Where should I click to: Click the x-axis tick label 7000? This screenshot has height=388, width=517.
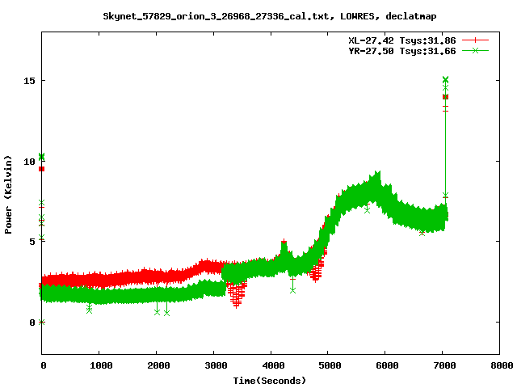(x=444, y=365)
